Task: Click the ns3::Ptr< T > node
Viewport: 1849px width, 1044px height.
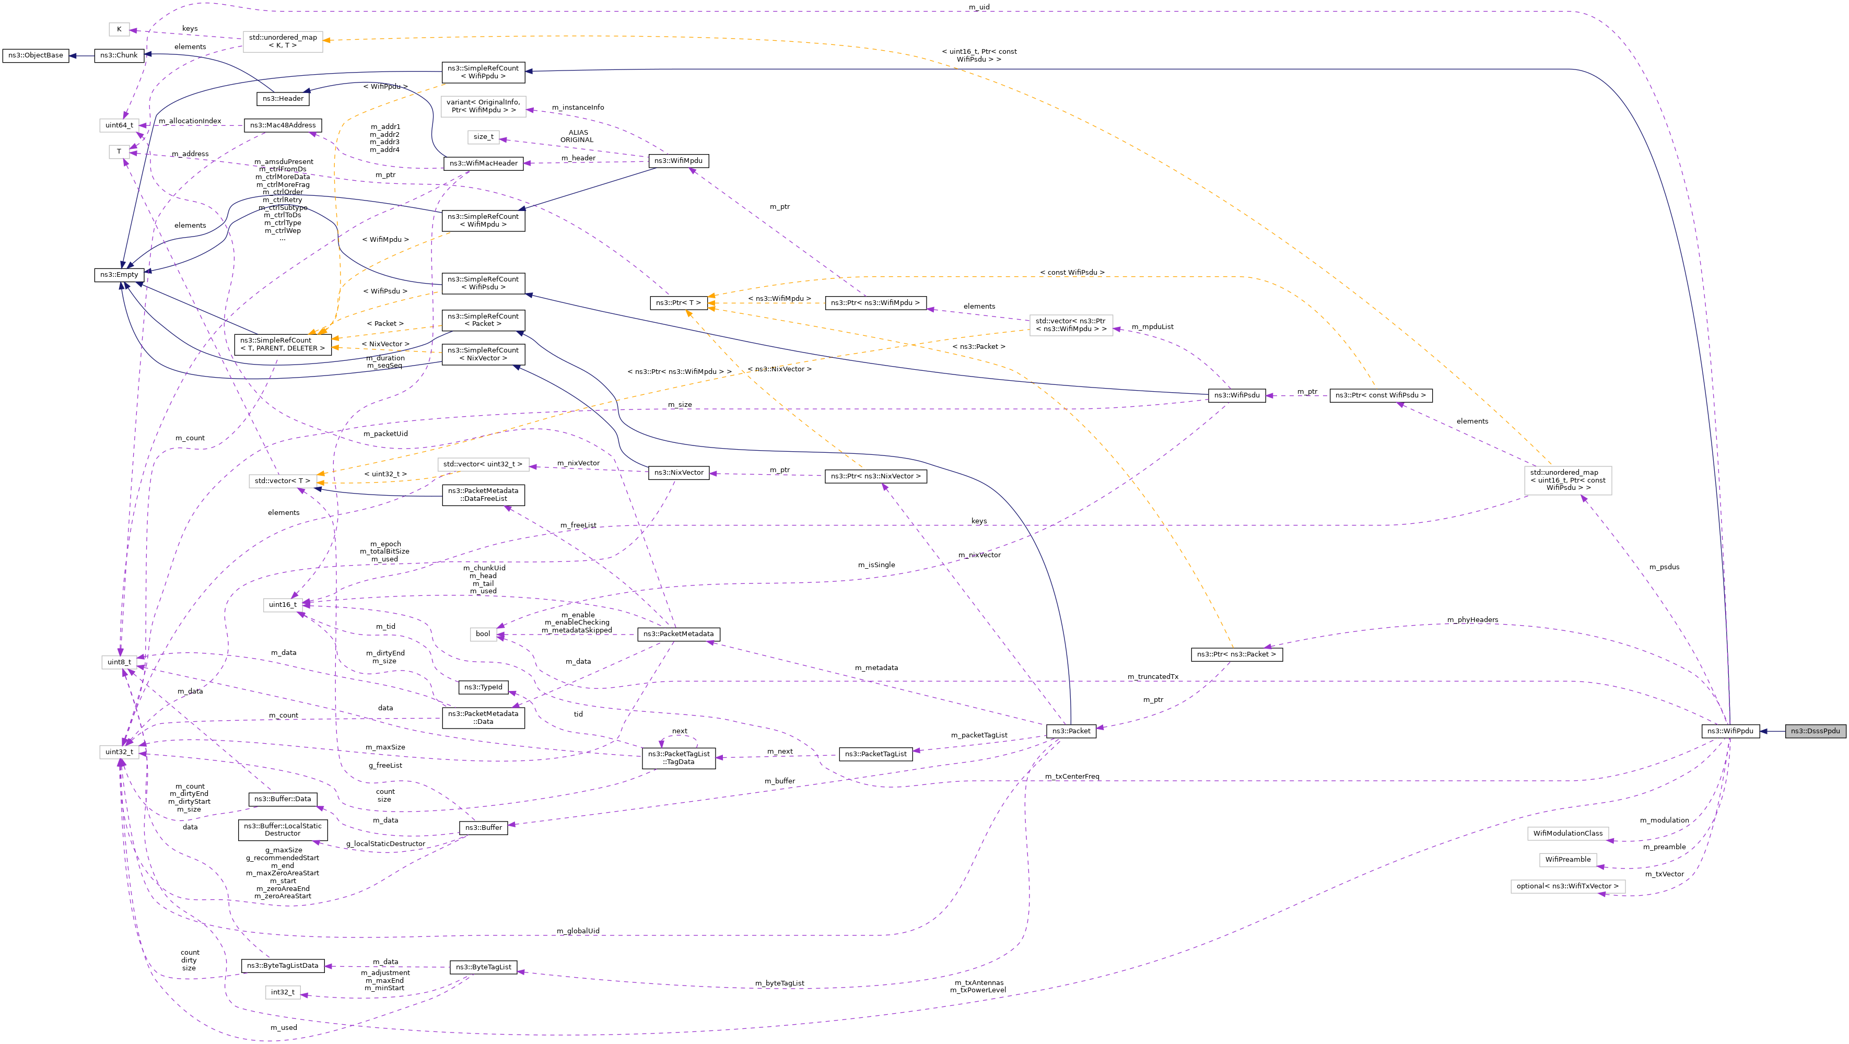Action: click(678, 303)
